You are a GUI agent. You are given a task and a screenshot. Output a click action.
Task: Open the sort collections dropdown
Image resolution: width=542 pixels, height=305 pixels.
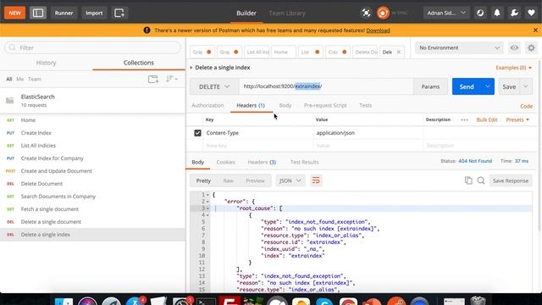pyautogui.click(x=171, y=79)
